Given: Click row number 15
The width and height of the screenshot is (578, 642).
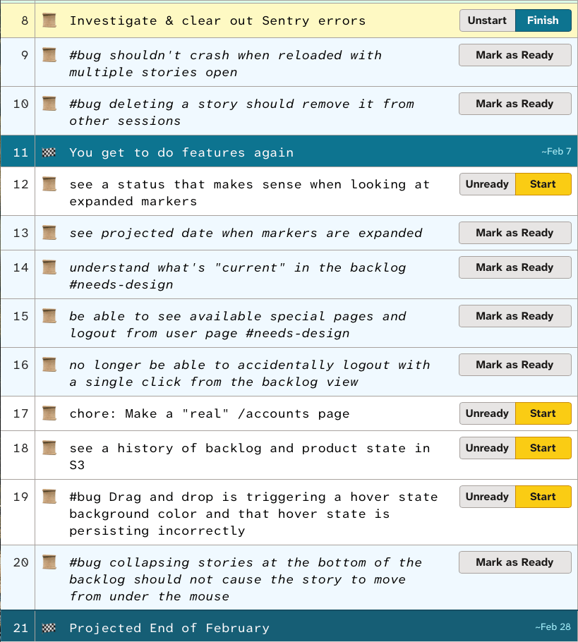Looking at the screenshot, I should click(20, 316).
